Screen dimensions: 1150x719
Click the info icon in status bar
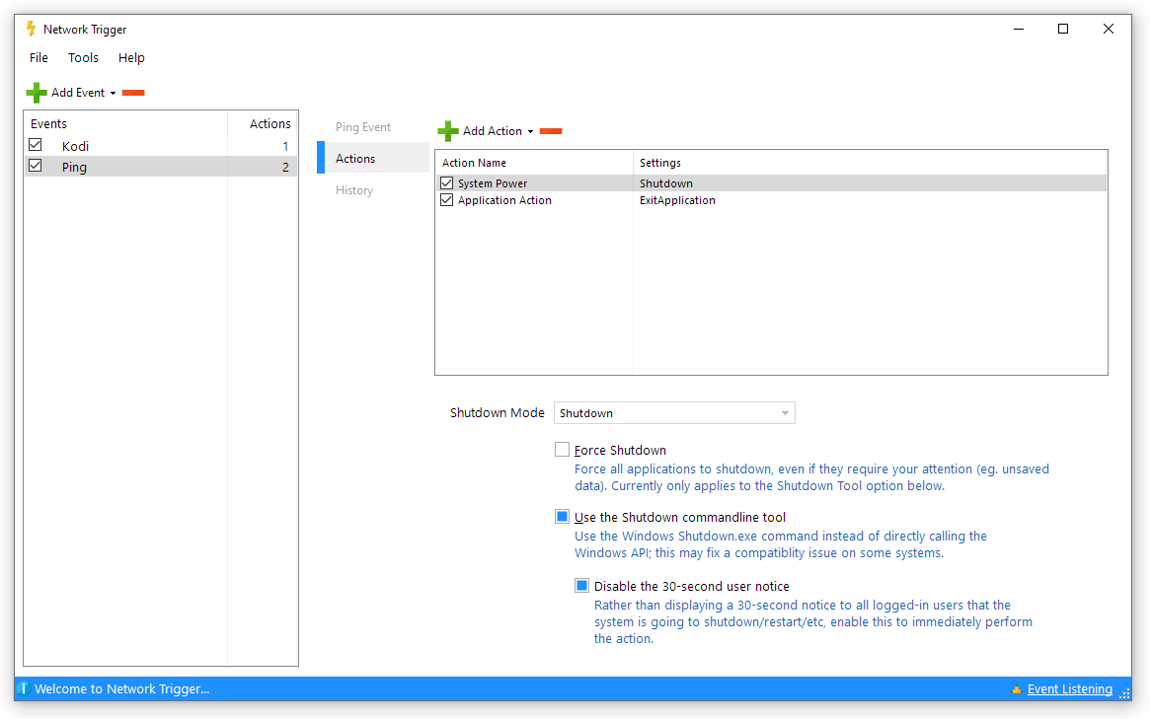point(23,688)
